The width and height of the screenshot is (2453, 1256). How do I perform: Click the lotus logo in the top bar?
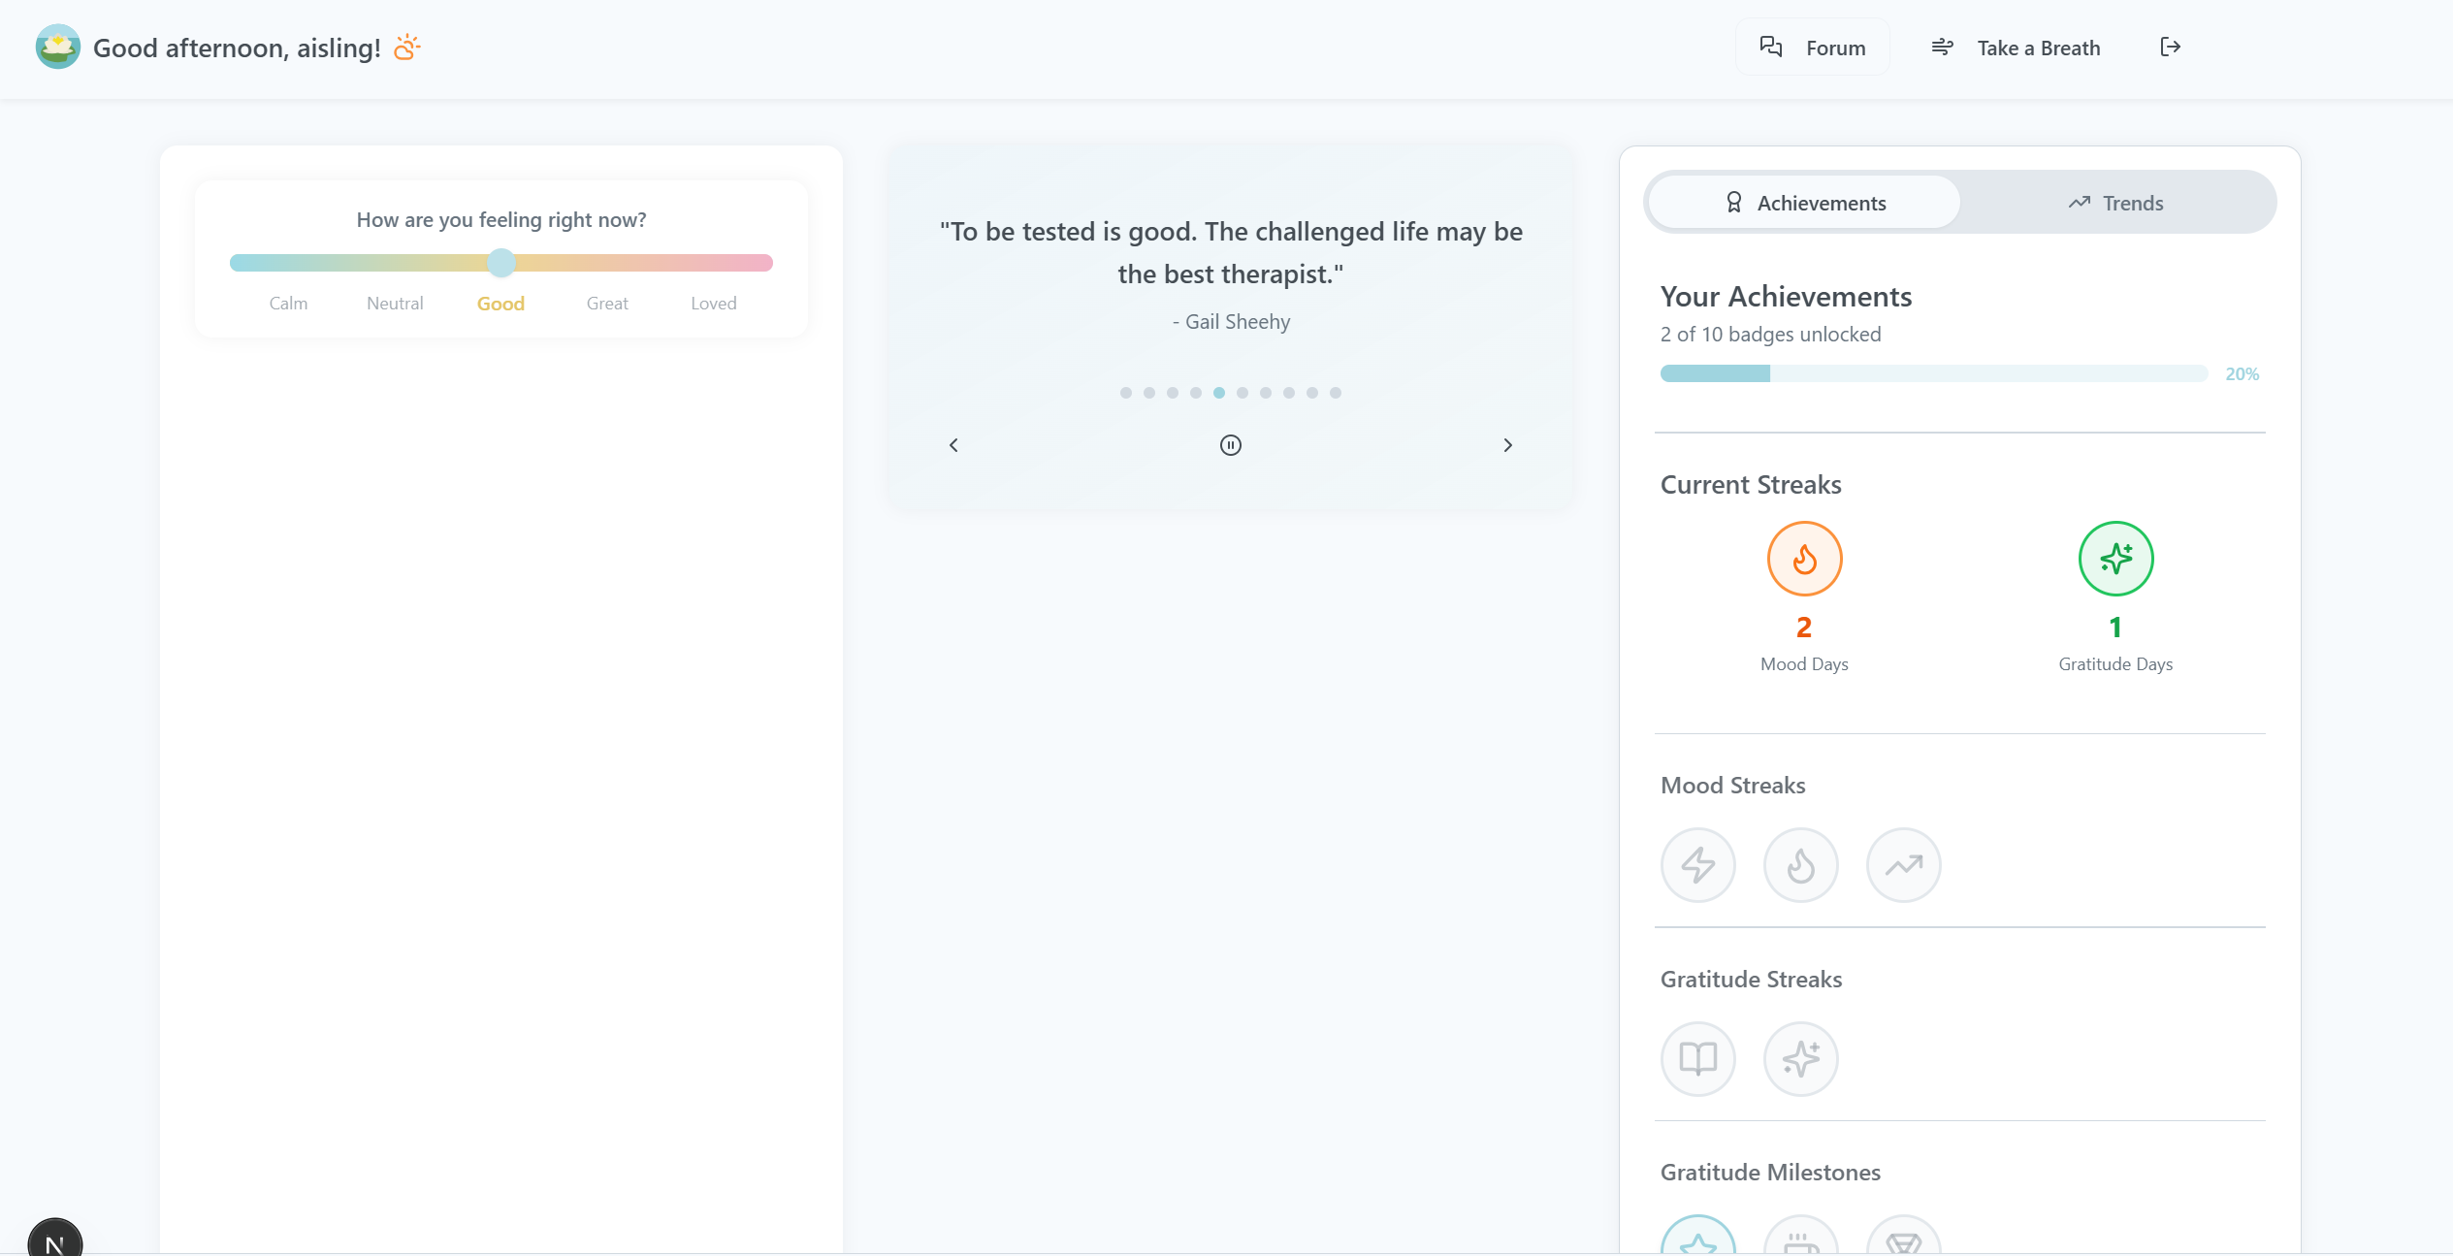click(57, 47)
